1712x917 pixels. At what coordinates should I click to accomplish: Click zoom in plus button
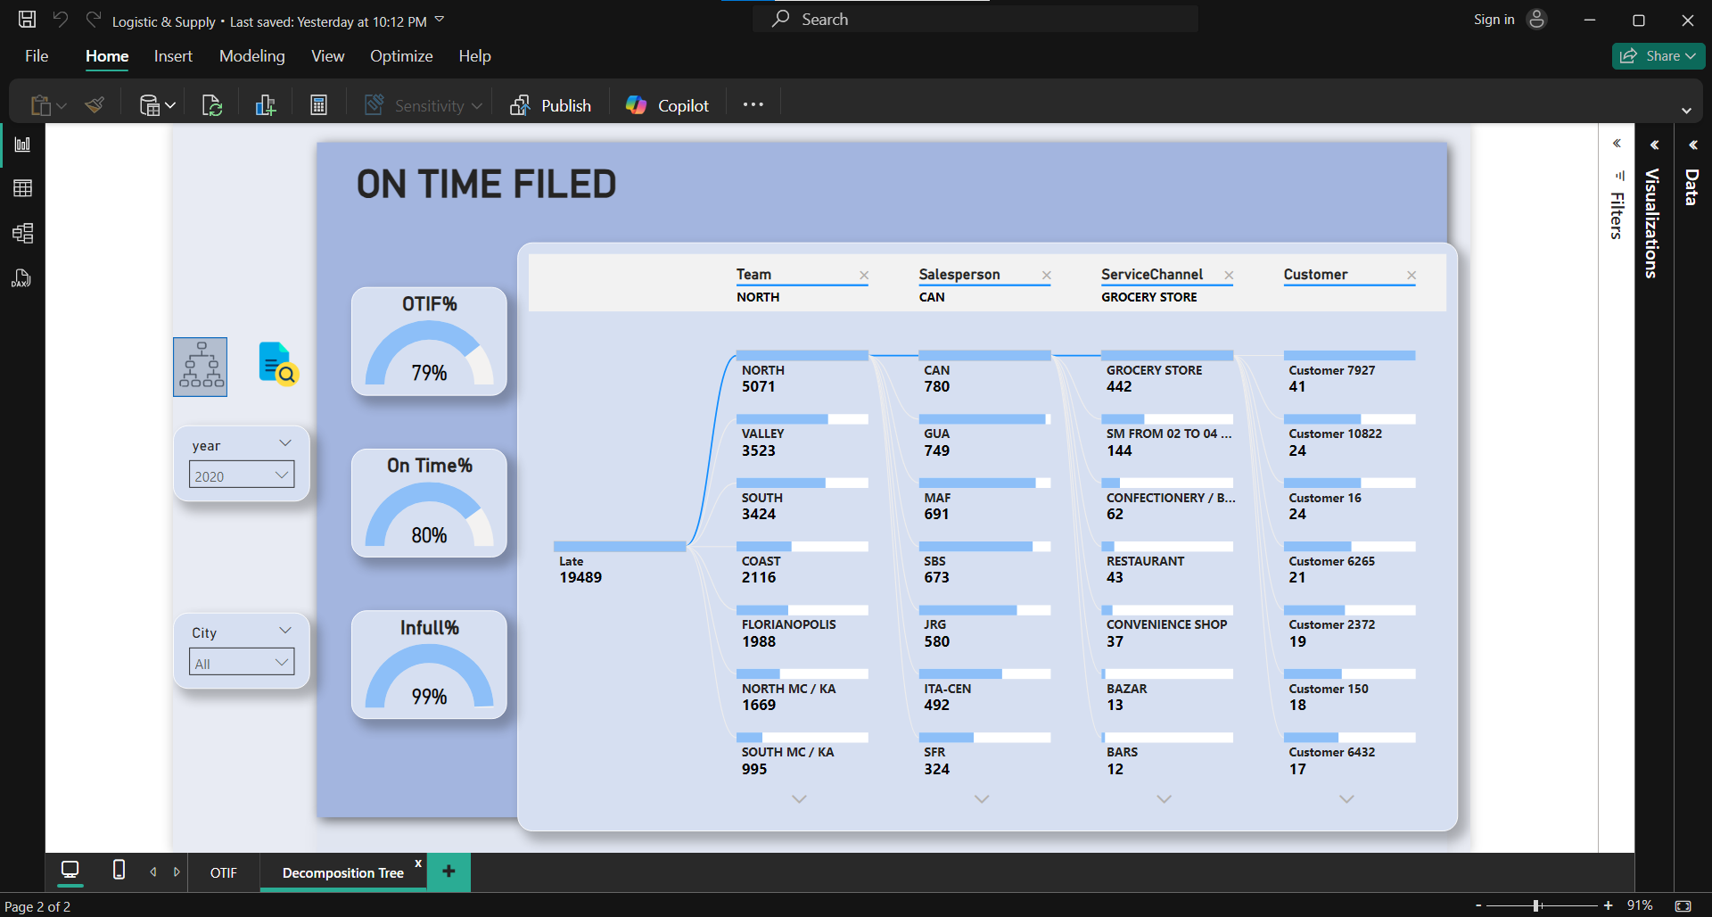1608,905
